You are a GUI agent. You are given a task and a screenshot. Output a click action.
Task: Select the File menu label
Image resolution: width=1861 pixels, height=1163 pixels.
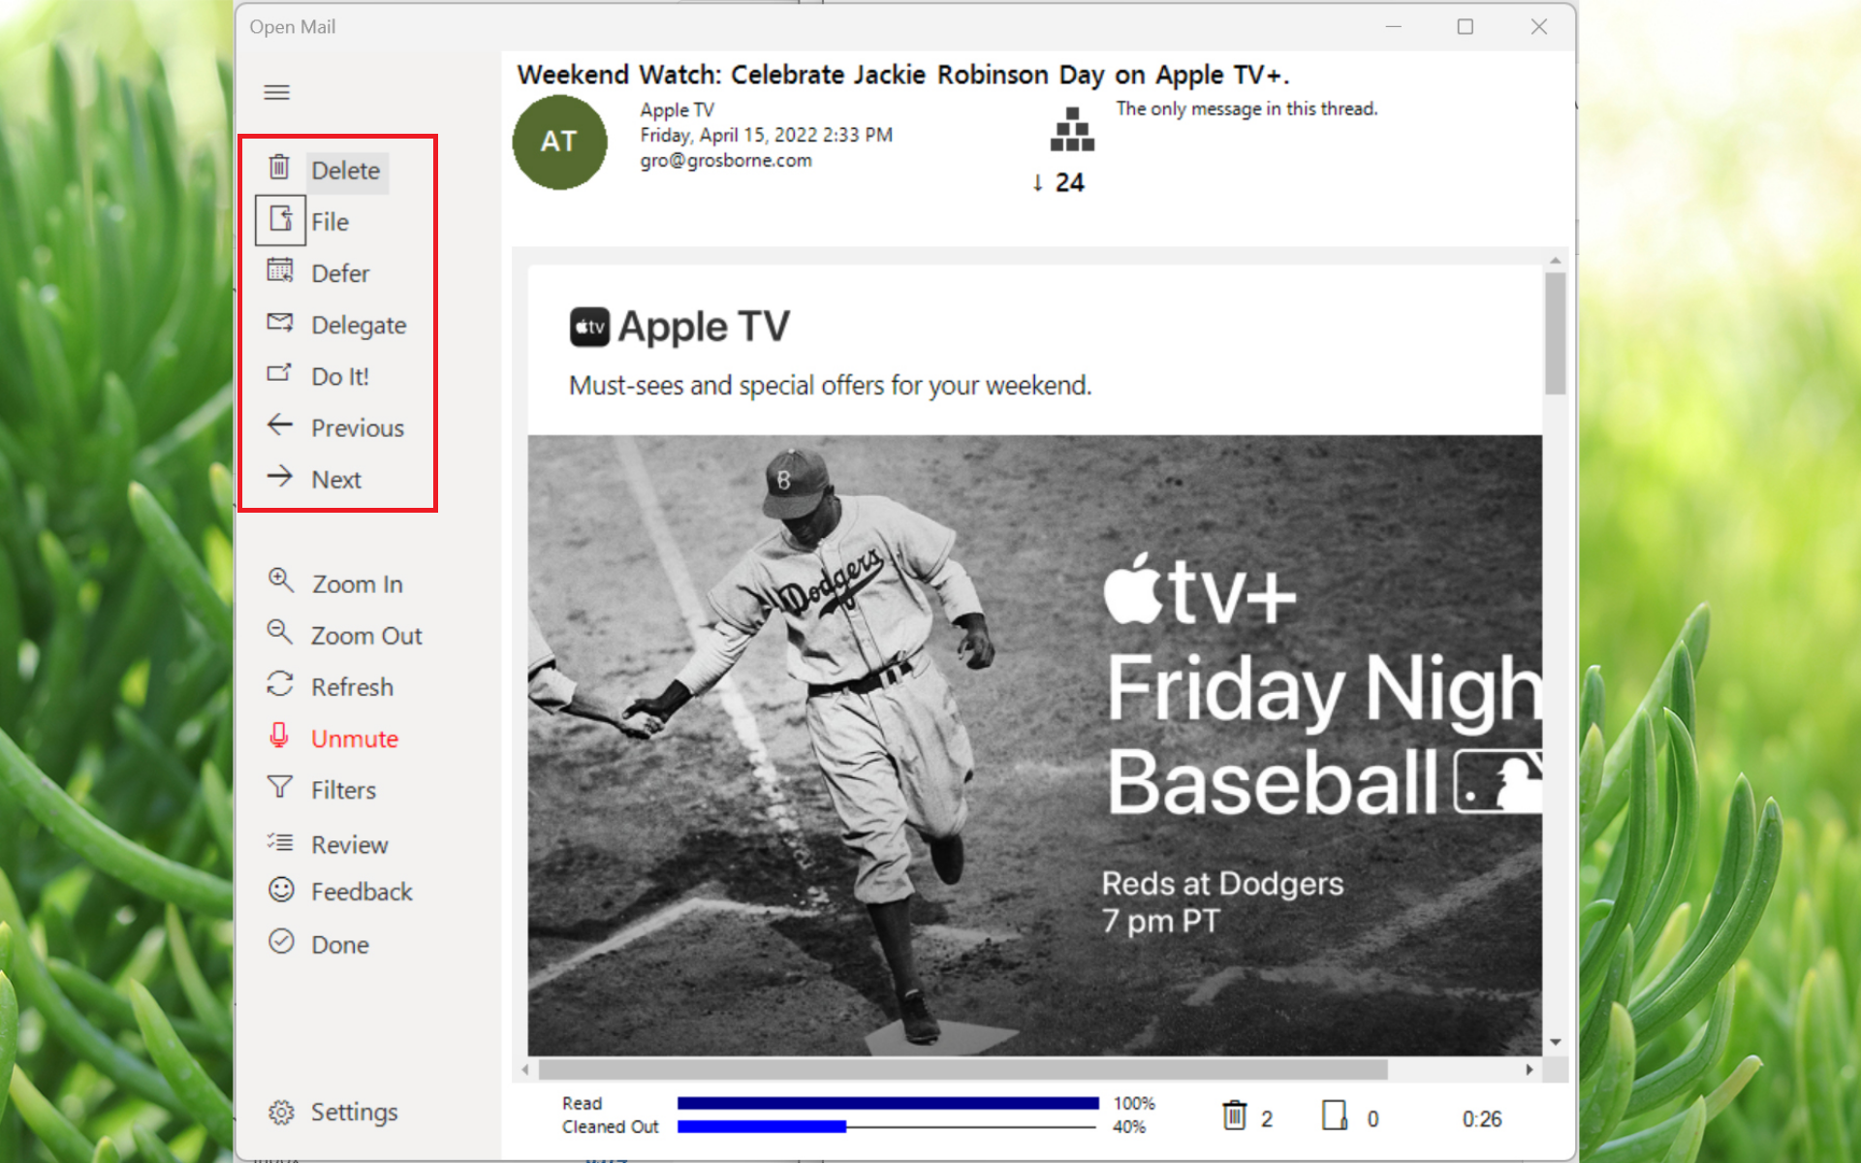(x=331, y=222)
